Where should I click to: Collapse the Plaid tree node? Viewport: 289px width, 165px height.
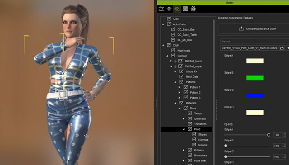184,129
